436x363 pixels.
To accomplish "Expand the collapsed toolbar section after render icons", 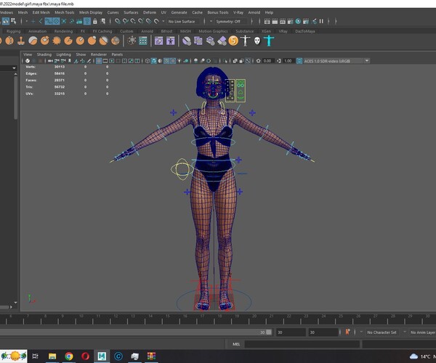I will pos(328,21).
